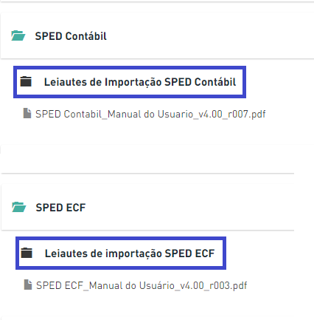Click black folder icon of Leiautes de Importação SPED Contábil
314x320 pixels.
26,81
